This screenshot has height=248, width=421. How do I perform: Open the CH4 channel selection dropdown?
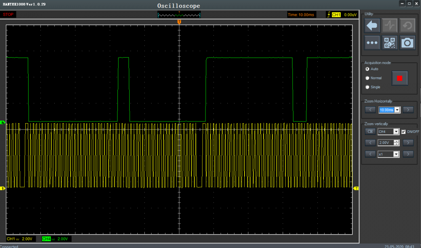click(x=396, y=132)
